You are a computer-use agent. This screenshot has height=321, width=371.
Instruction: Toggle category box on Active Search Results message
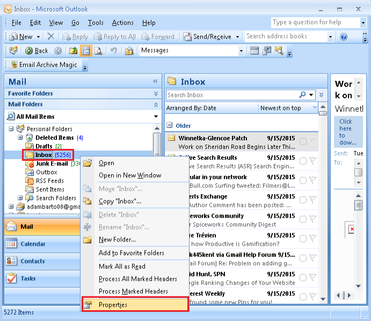303,161
